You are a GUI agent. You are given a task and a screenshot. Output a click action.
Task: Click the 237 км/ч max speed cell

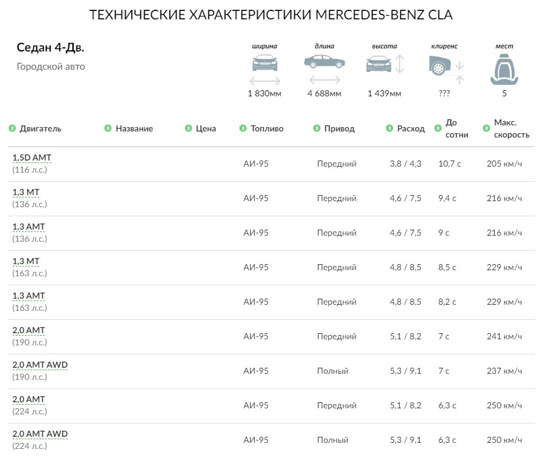(504, 371)
